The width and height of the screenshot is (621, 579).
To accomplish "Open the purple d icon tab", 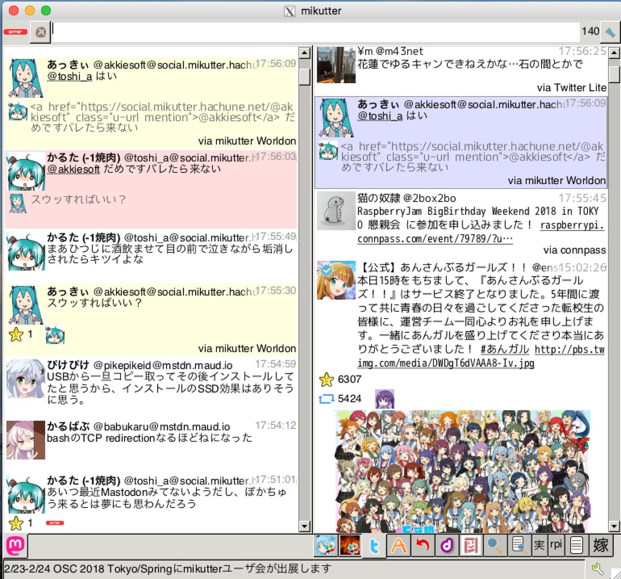I will pos(446,545).
